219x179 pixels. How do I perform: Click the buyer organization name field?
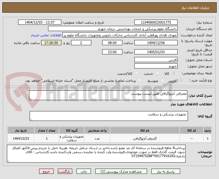(x=113, y=28)
